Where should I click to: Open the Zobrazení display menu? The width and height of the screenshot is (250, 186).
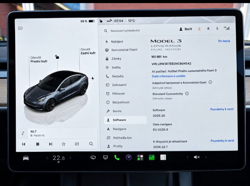pyautogui.click(x=116, y=85)
